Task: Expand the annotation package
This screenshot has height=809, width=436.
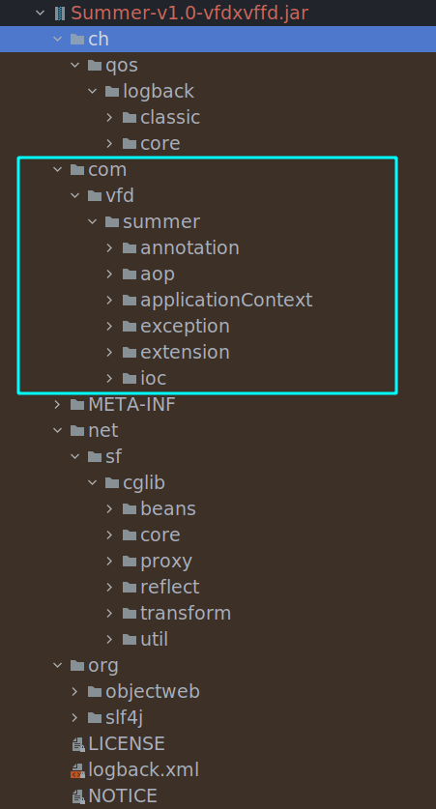Action: pyautogui.click(x=109, y=247)
